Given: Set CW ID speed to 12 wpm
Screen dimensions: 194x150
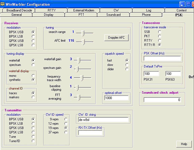Looking at the screenshot, I should pyautogui.click(x=66, y=123).
